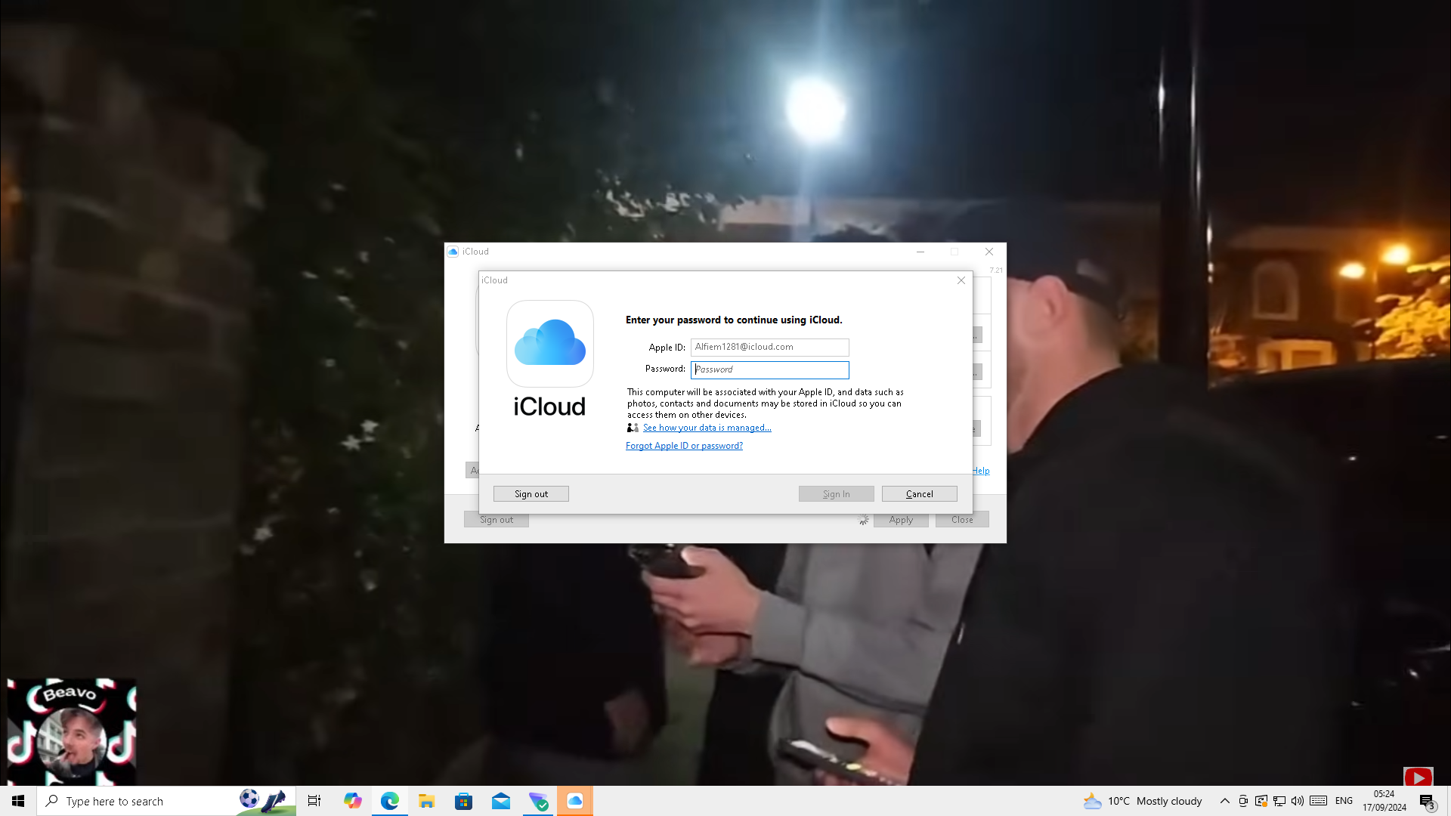
Task: Open the weather widget showing 10°C
Action: click(1142, 801)
